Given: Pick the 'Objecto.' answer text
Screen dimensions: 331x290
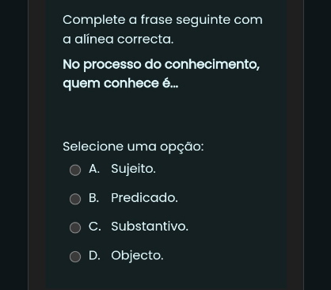Looking at the screenshot, I should (137, 256).
